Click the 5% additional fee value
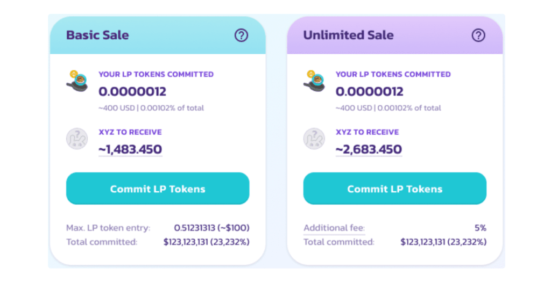 pos(481,228)
